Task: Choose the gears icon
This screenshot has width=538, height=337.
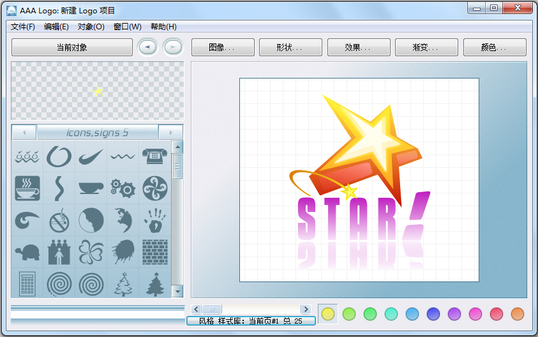Action: [x=122, y=188]
